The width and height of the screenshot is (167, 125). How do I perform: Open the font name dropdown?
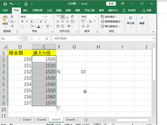coord(42,17)
